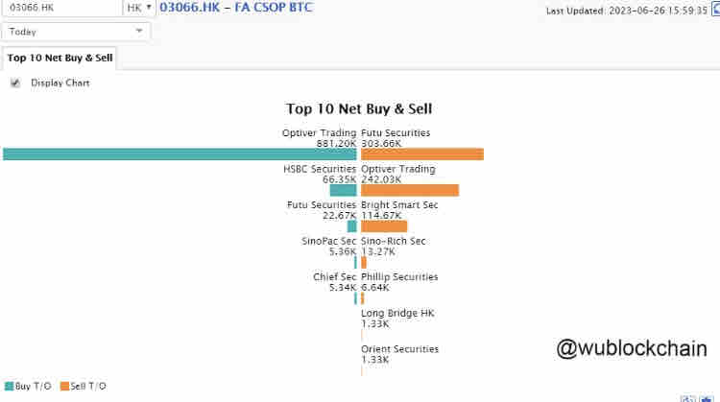The height and width of the screenshot is (402, 720).
Task: Click the Futu Securities teal buy bar
Action: [352, 226]
